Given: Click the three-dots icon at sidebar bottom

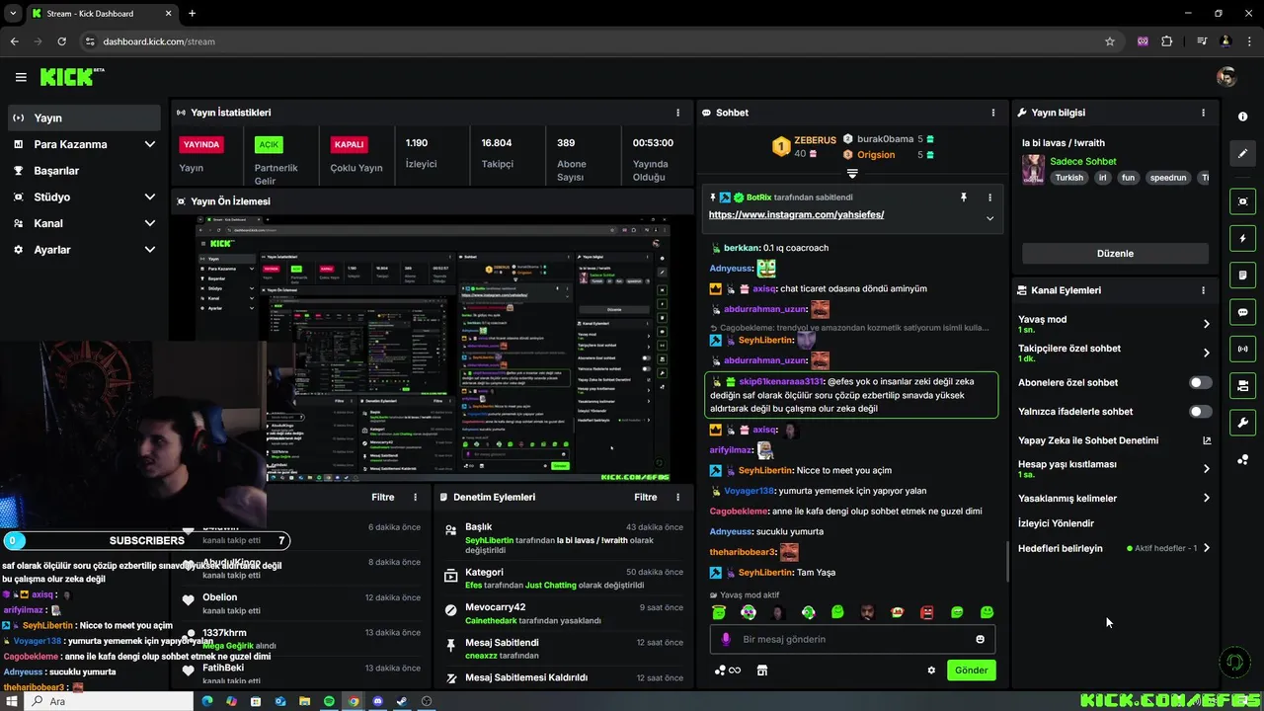Looking at the screenshot, I should coord(1242,460).
